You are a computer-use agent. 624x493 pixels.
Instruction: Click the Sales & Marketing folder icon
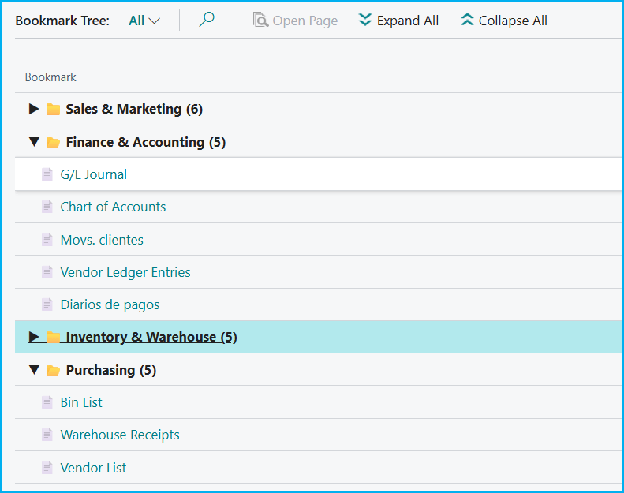53,110
